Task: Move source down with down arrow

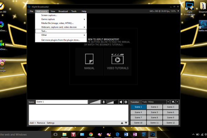Action: [126, 123]
